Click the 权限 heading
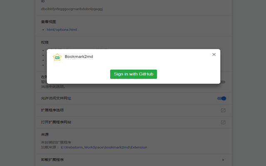The image size is (266, 166). pos(45,42)
